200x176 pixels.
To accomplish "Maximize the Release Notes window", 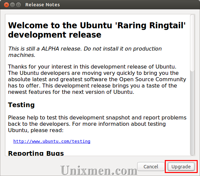I will coord(19,5).
